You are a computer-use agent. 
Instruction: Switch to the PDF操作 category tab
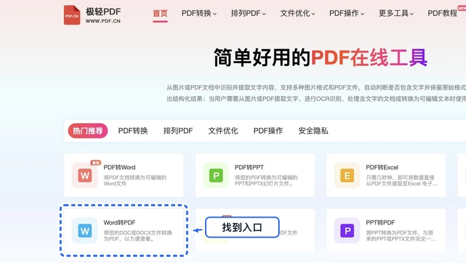click(268, 131)
